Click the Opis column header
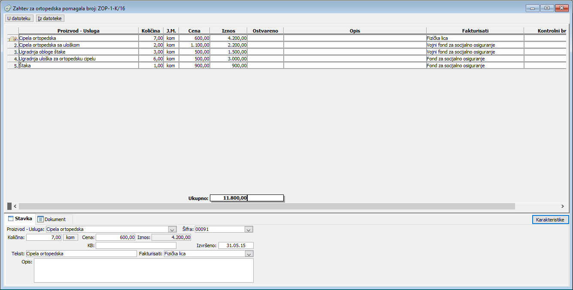 [x=355, y=31]
